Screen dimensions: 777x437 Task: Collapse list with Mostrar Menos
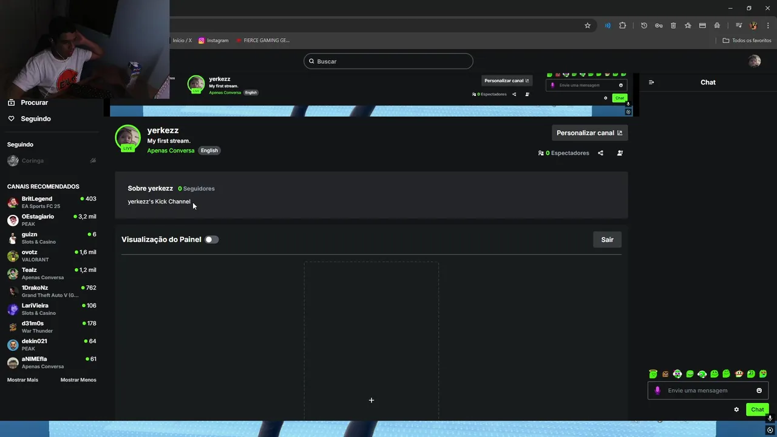tap(78, 380)
